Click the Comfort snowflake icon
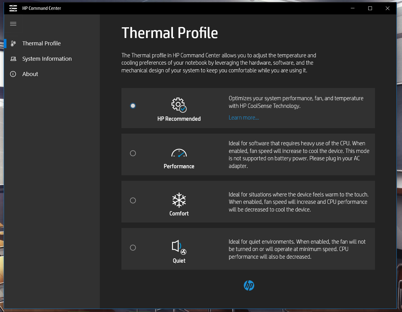The image size is (402, 312). [179, 200]
